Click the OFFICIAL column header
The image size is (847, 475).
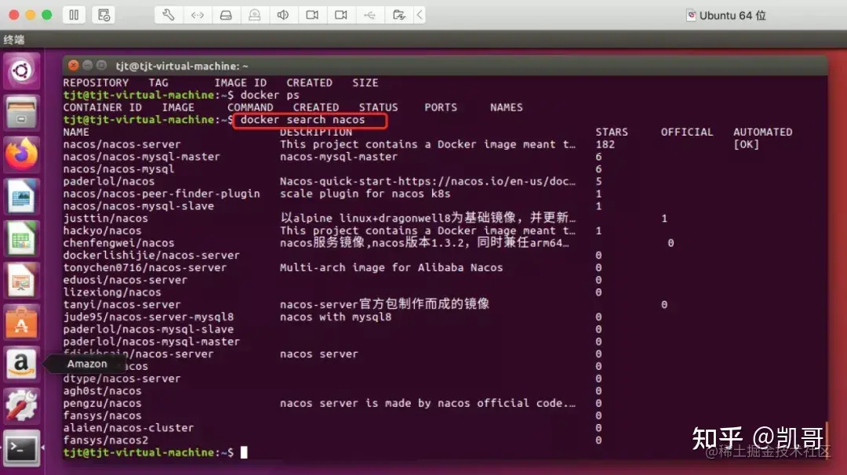(686, 132)
